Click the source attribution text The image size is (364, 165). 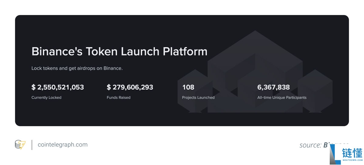click(x=324, y=145)
